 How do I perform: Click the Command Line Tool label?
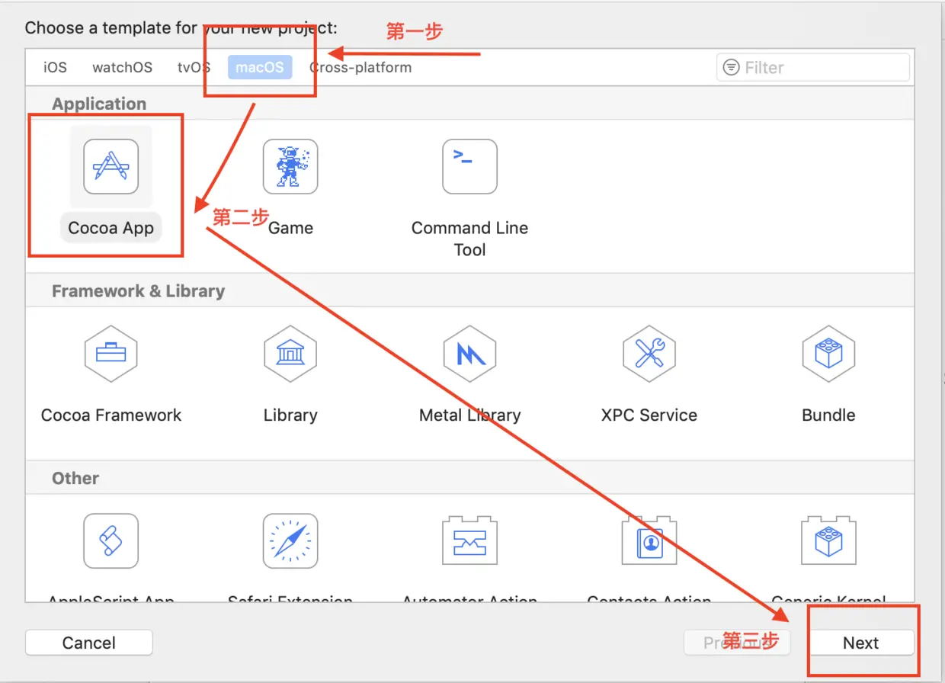(469, 239)
